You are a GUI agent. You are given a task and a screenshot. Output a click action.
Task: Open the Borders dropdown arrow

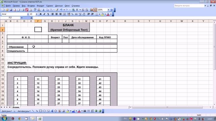point(100,14)
